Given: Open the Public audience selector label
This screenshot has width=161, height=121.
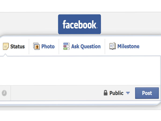Looking at the screenshot, I should 116,93.
